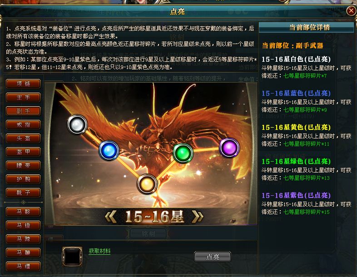Open the 马鞭 mount slot
The height and width of the screenshot is (277, 357).
[23, 252]
